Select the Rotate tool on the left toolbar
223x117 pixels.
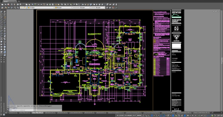click(5, 42)
